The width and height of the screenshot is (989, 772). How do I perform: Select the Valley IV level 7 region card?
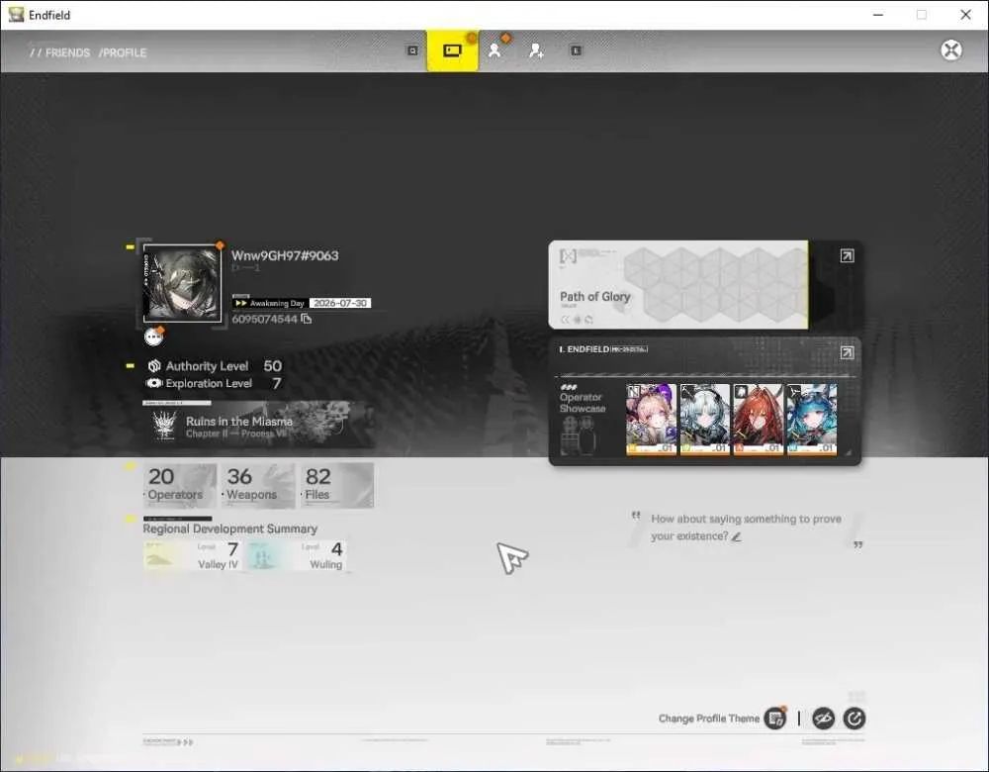[193, 555]
